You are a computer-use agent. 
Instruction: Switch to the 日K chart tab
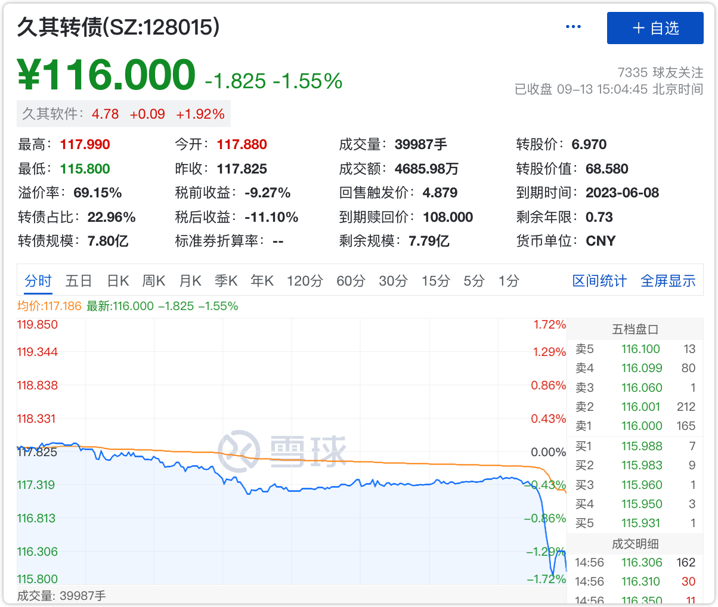pyautogui.click(x=118, y=281)
